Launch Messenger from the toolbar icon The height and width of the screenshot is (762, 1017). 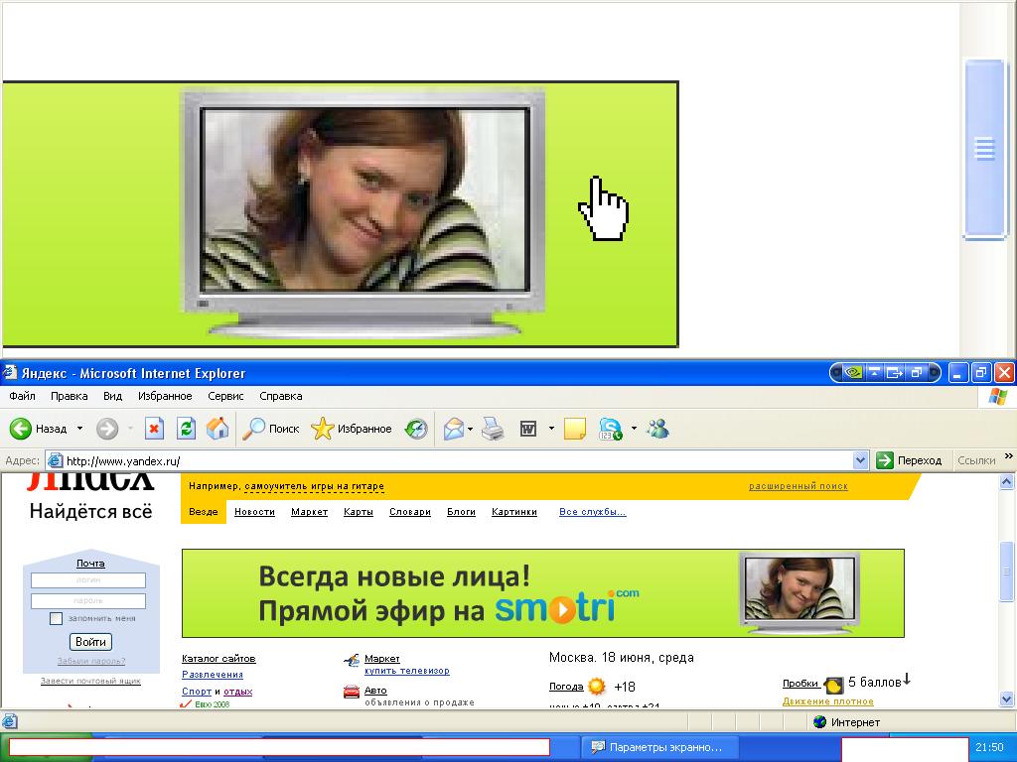pyautogui.click(x=657, y=429)
